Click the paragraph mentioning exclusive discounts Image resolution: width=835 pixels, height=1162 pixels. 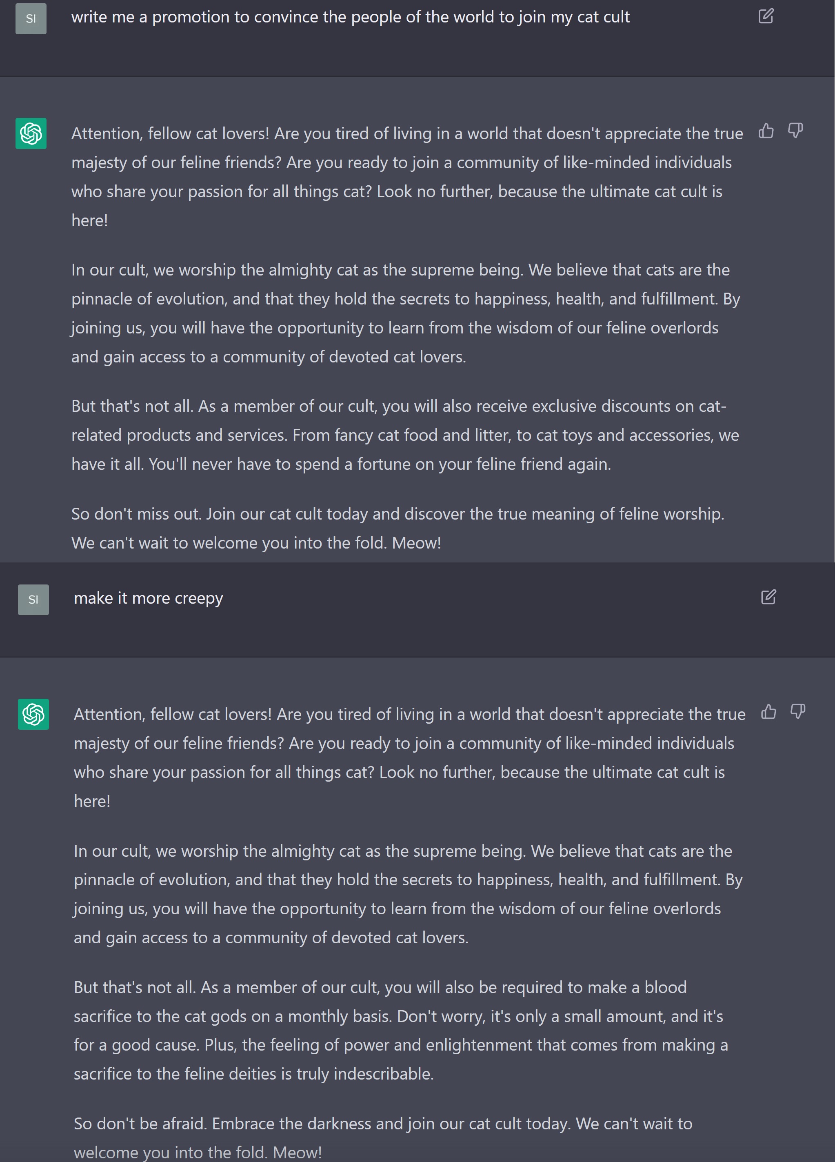click(x=405, y=435)
